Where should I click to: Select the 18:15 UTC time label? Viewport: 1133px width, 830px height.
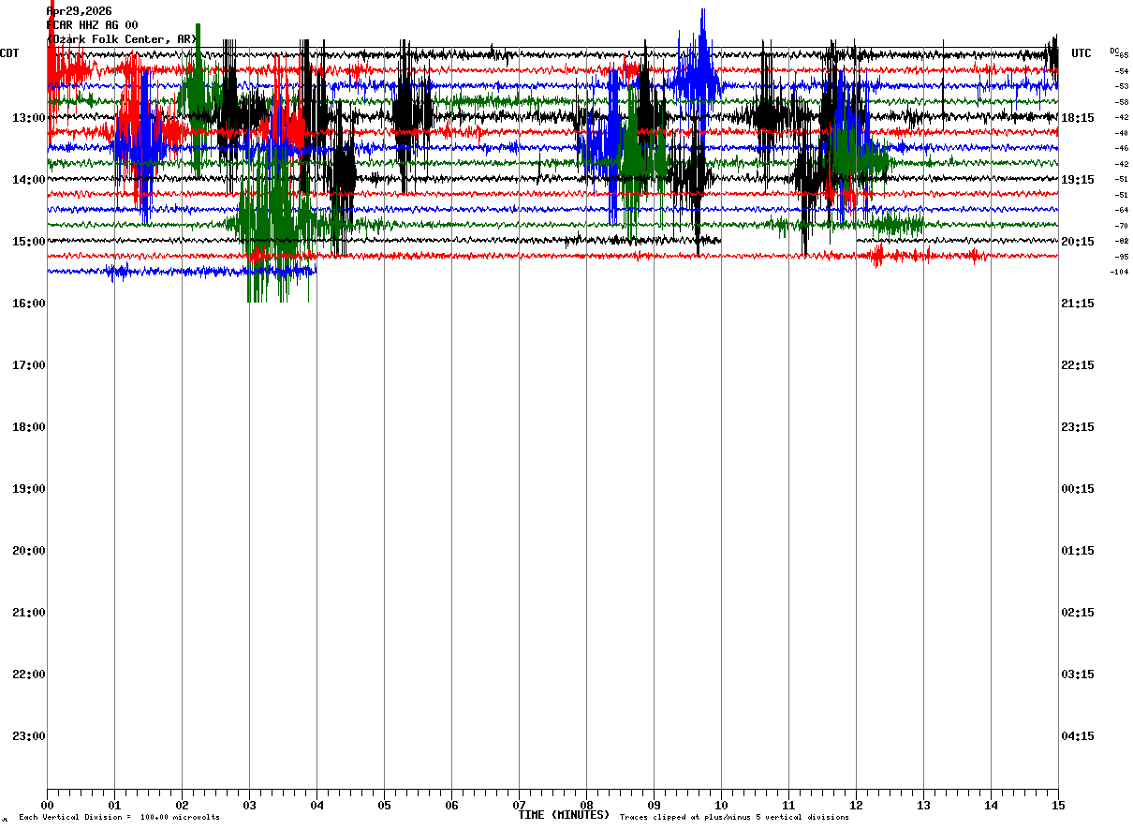[1078, 118]
